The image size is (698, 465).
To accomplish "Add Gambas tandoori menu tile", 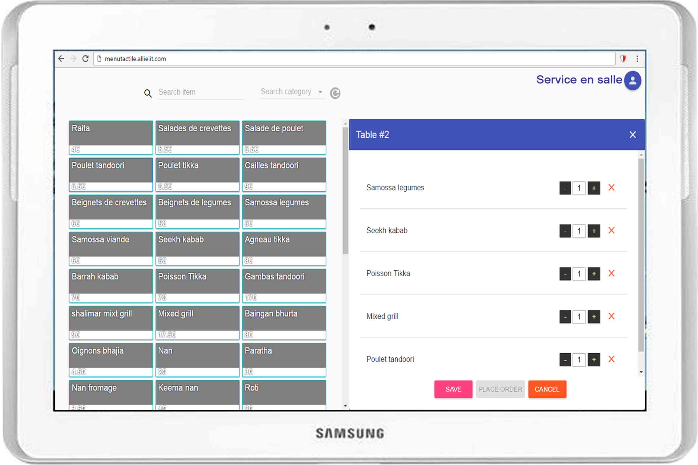I will (x=284, y=286).
